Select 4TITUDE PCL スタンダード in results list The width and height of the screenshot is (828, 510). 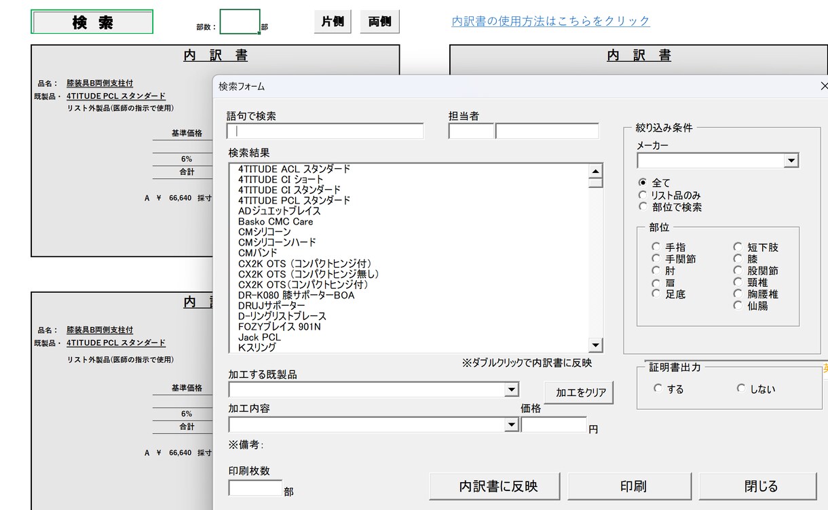tap(294, 200)
